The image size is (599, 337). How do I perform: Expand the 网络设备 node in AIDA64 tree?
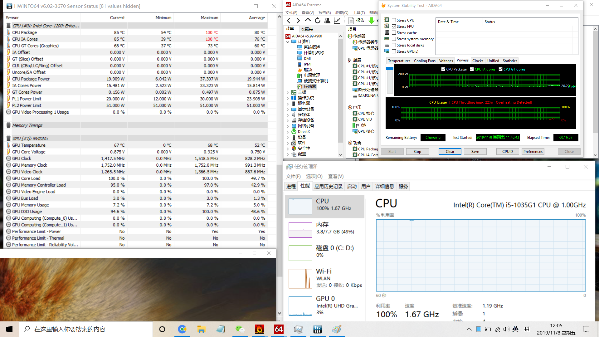tap(288, 126)
